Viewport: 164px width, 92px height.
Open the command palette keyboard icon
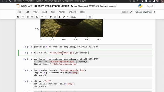point(90,17)
